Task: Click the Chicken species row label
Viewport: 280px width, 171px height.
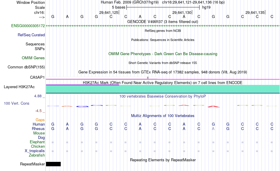Action: [38, 147]
